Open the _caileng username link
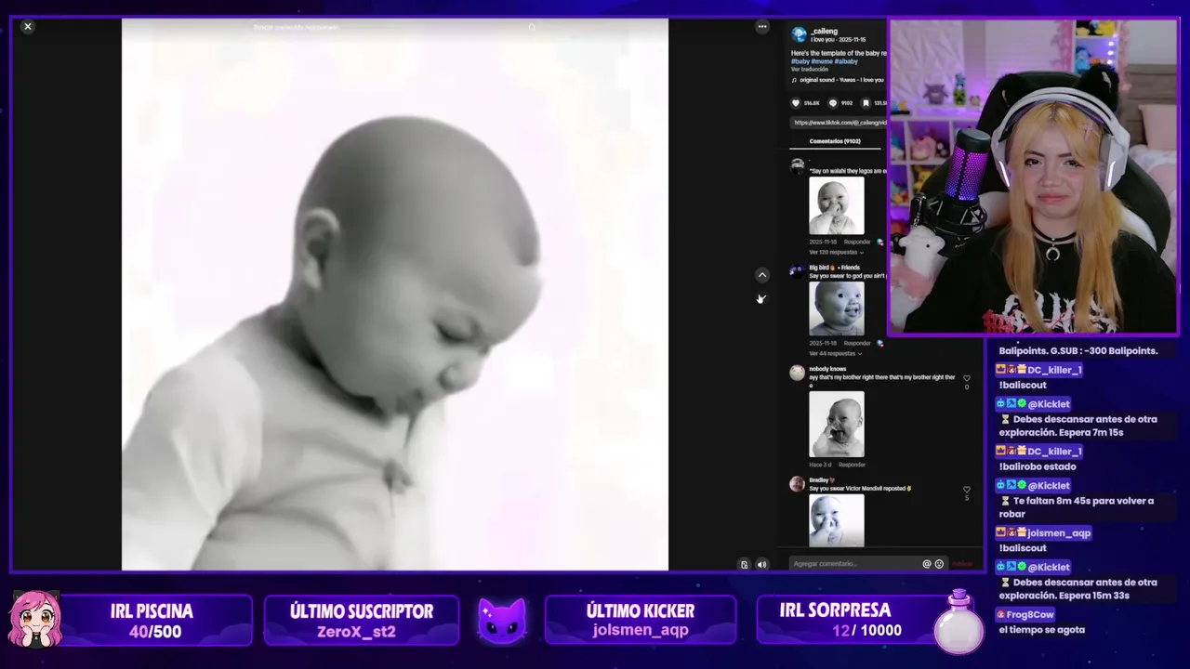Viewport: 1190px width, 669px height. (x=824, y=31)
